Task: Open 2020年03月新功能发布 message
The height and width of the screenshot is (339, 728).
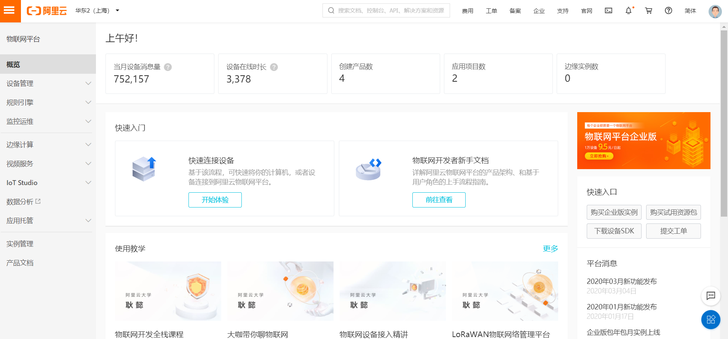Action: (x=622, y=281)
